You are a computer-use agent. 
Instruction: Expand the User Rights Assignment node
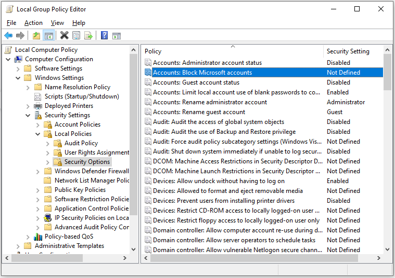point(48,153)
